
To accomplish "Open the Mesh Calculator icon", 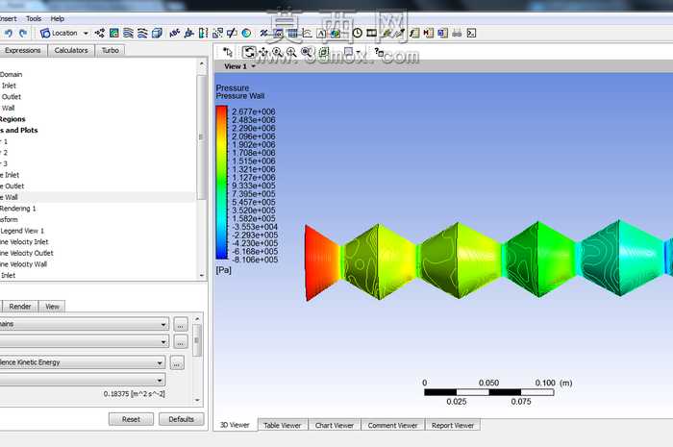I will pos(442,33).
